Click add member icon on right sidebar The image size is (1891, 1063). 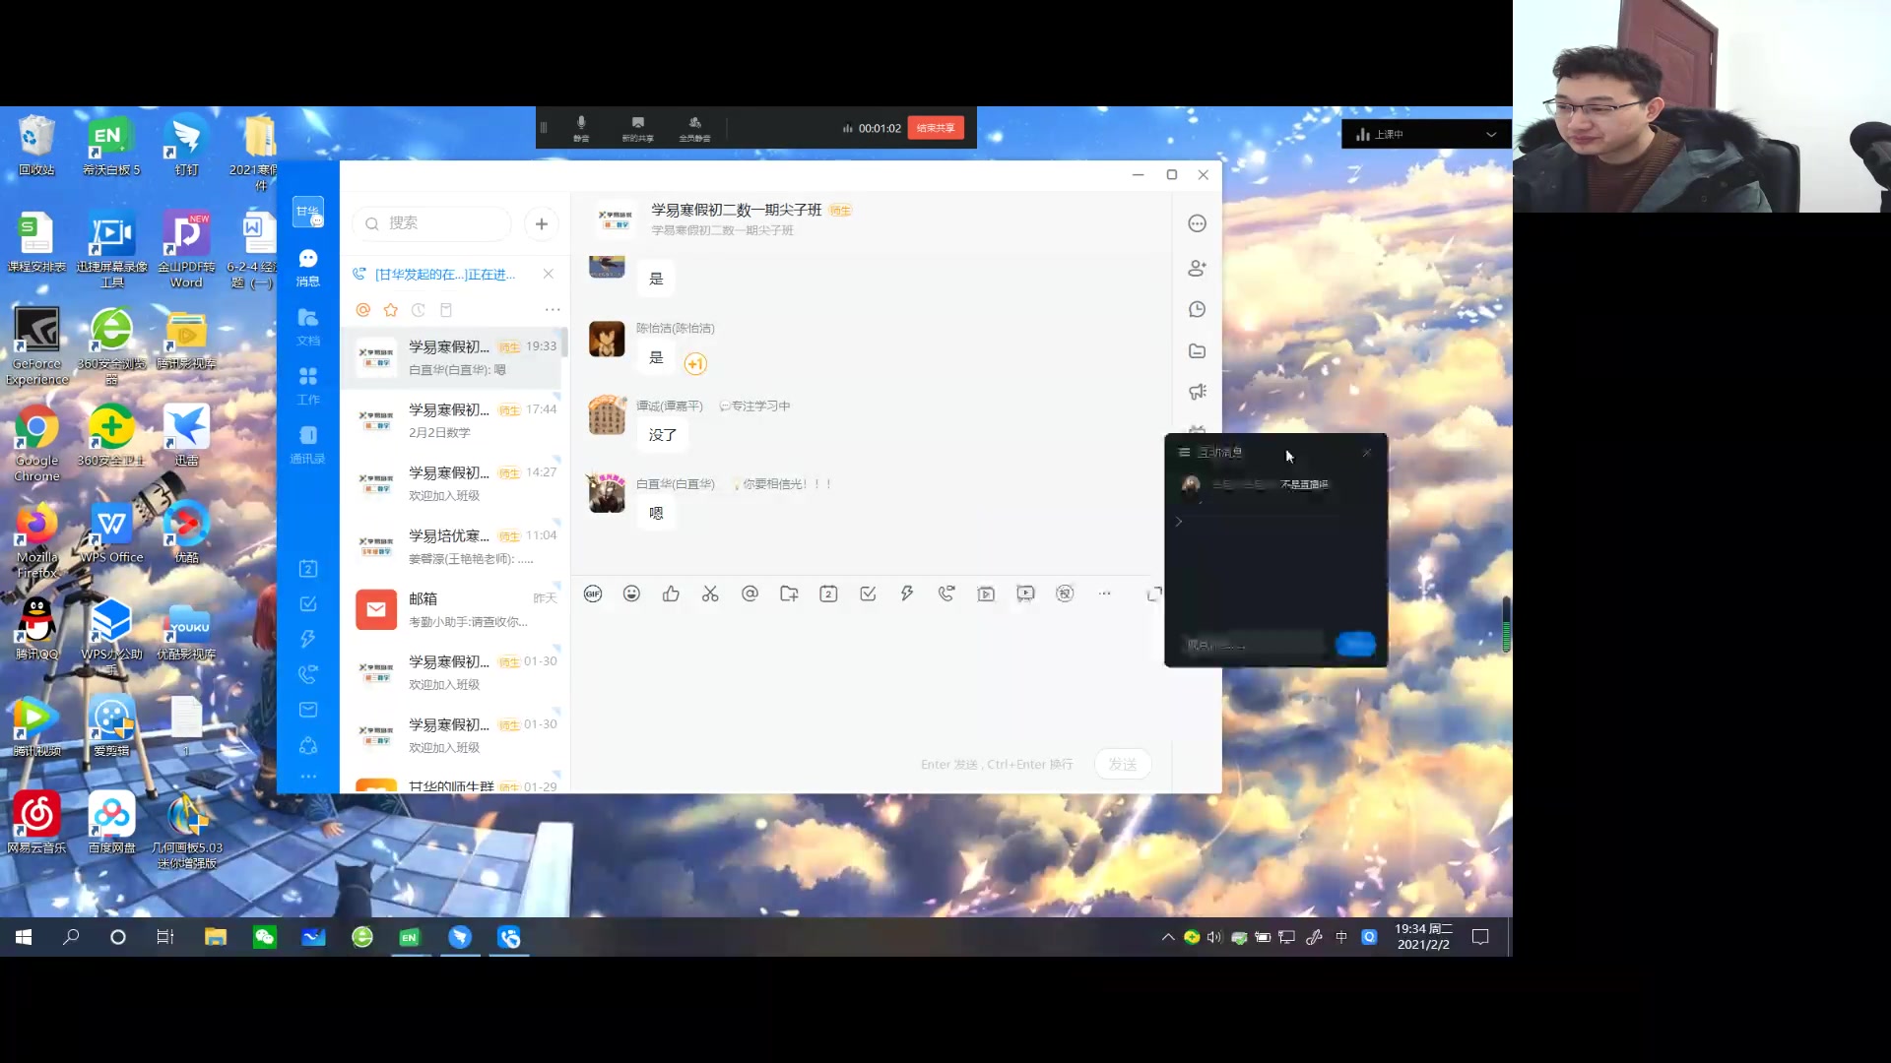click(x=1197, y=268)
